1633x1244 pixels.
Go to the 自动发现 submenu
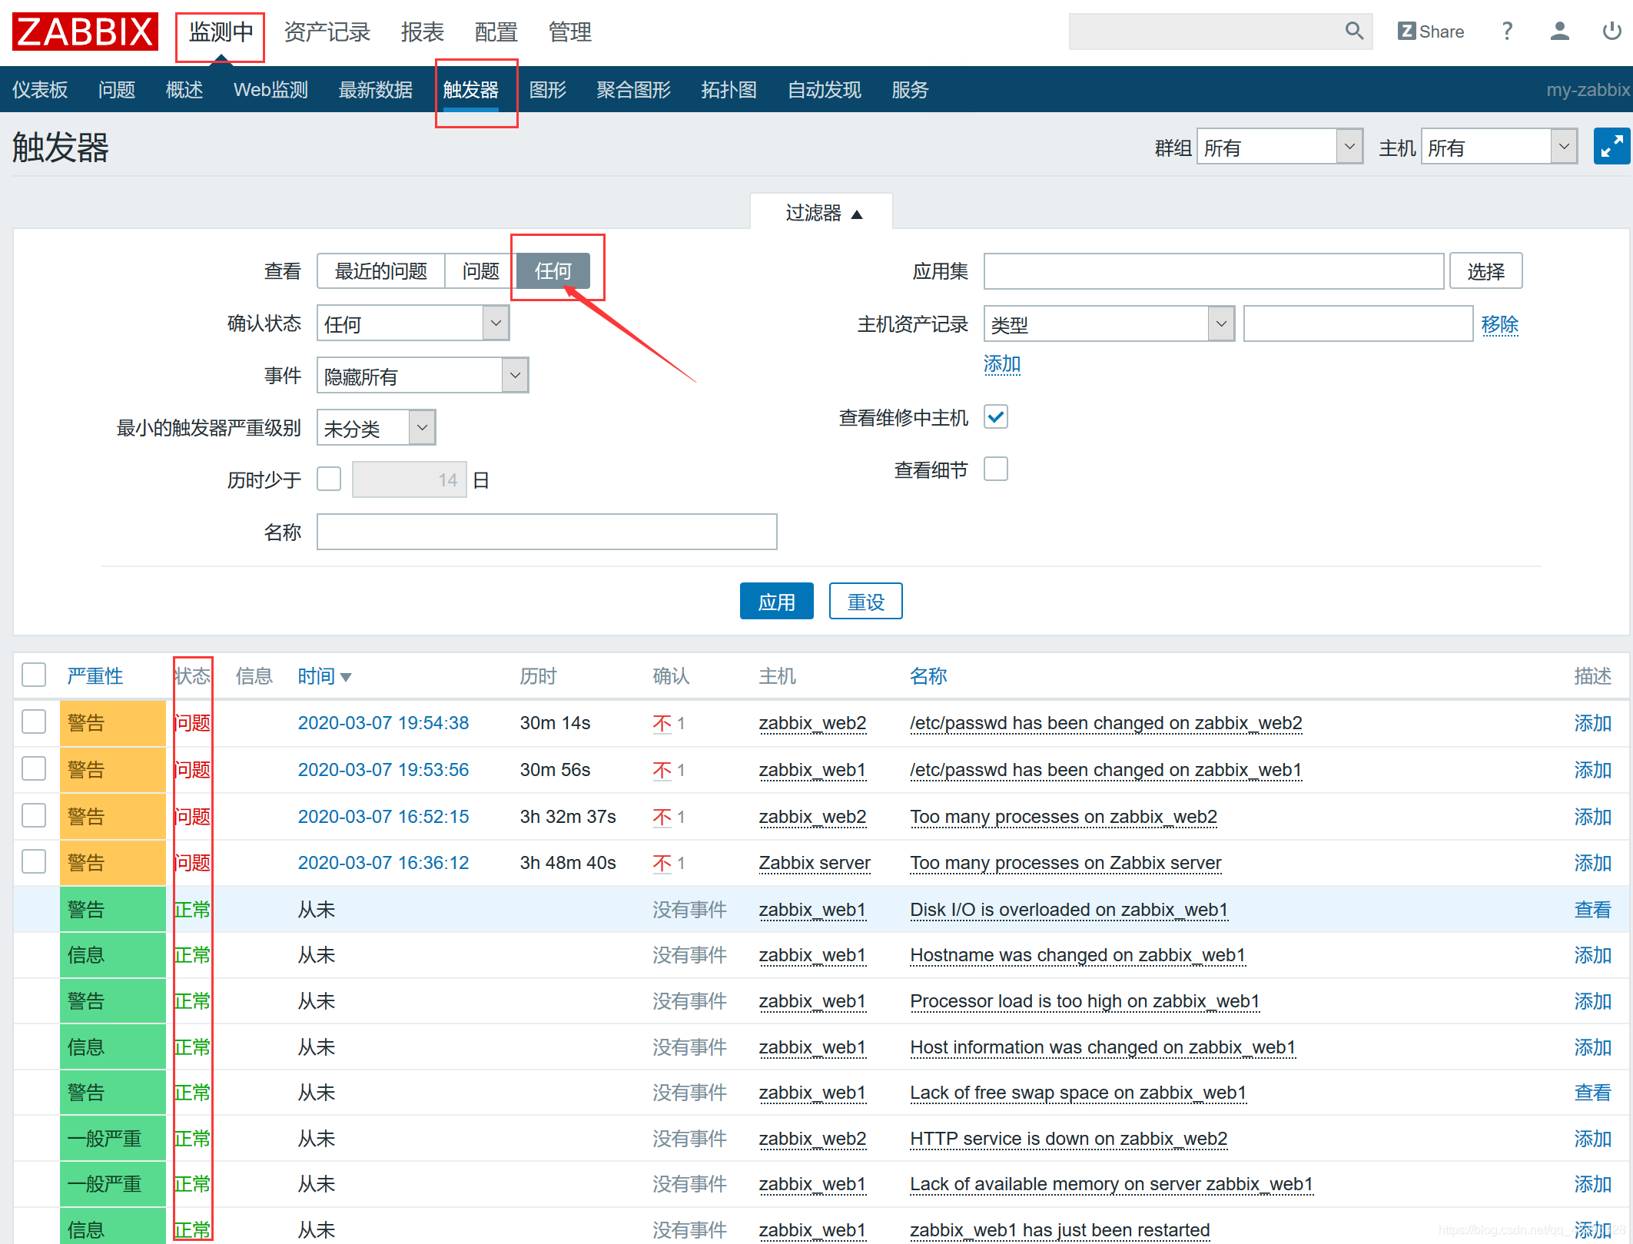point(825,90)
